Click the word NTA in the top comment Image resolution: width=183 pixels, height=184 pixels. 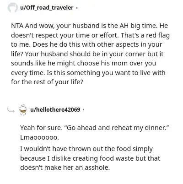[17, 26]
